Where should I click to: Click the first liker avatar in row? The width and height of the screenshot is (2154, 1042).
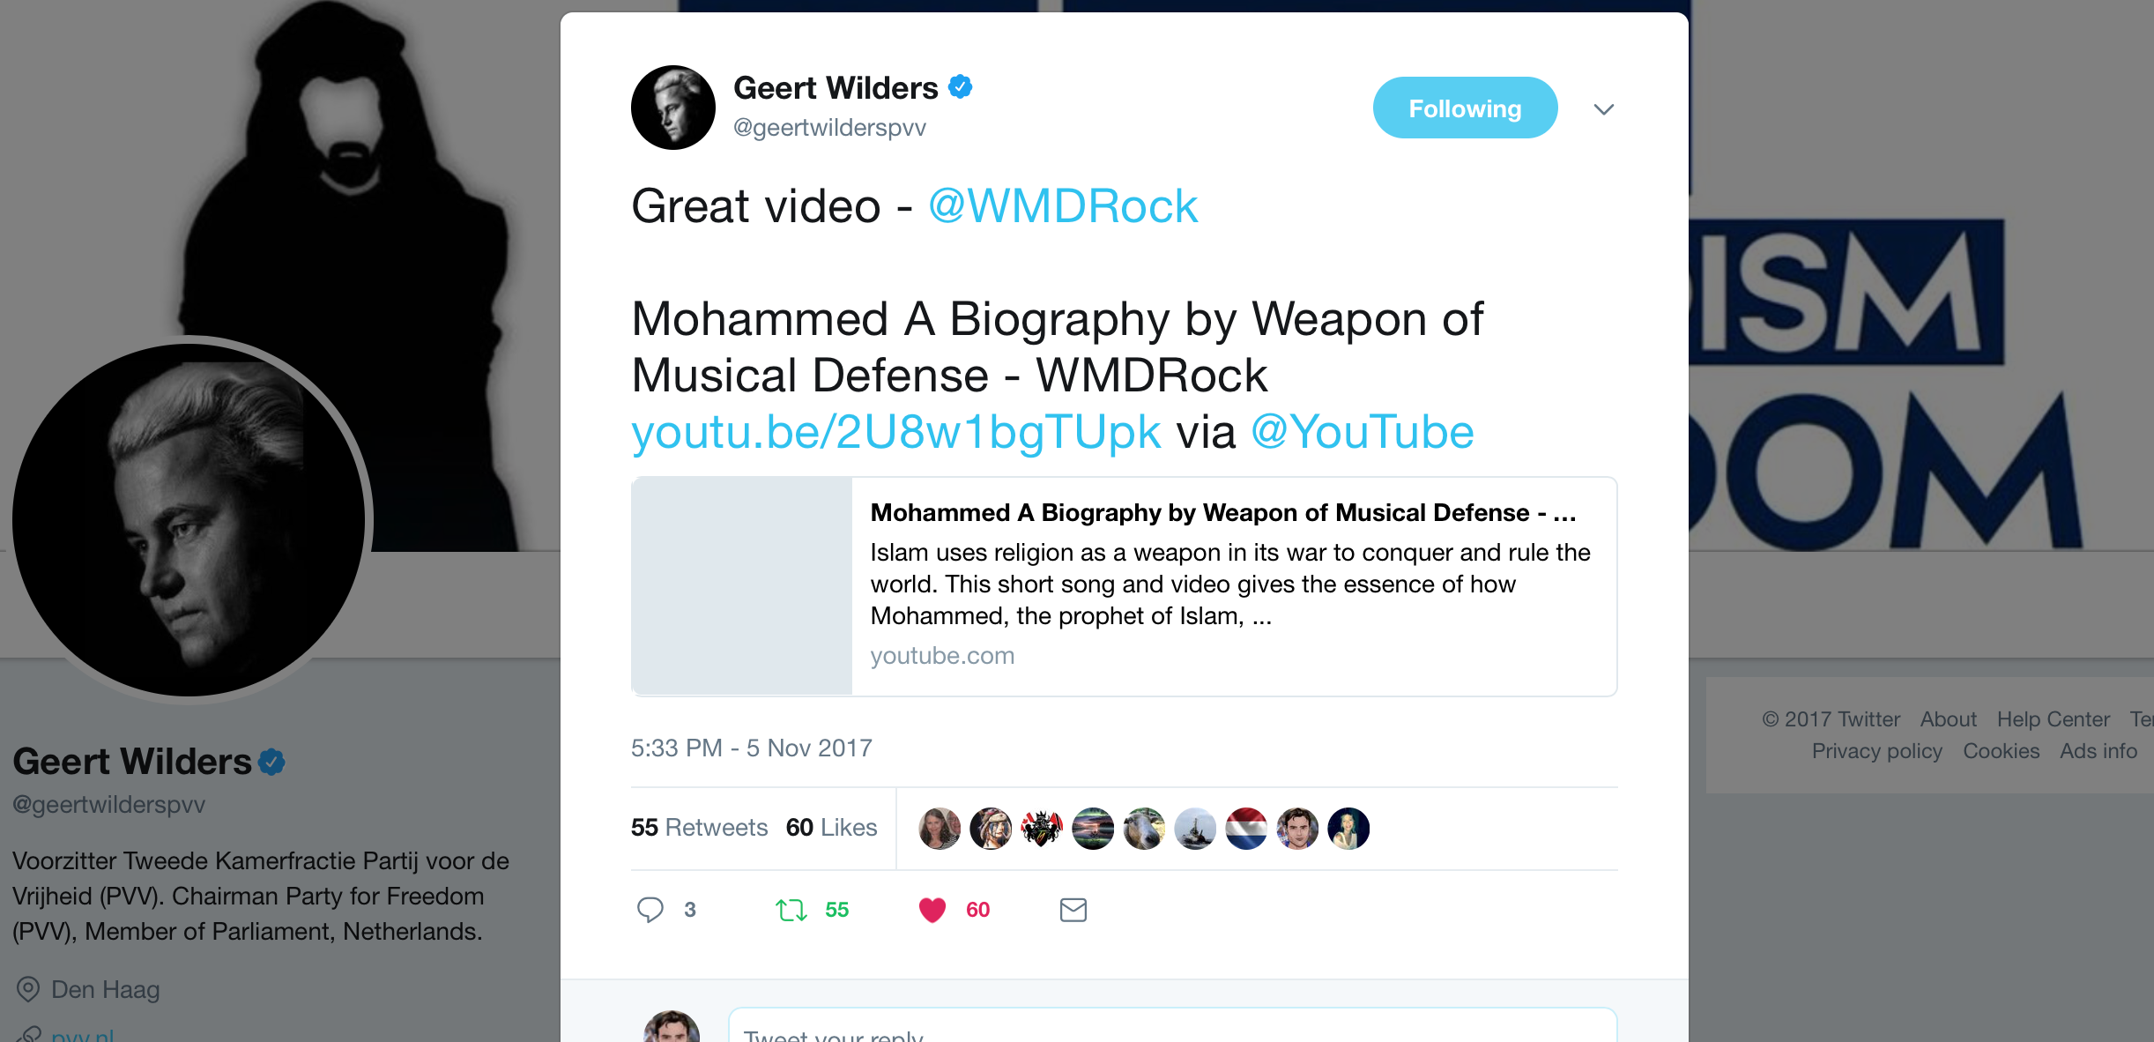940,829
